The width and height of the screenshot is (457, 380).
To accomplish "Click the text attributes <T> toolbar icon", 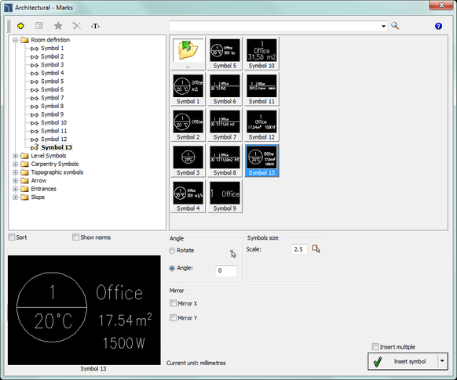I will click(x=95, y=26).
